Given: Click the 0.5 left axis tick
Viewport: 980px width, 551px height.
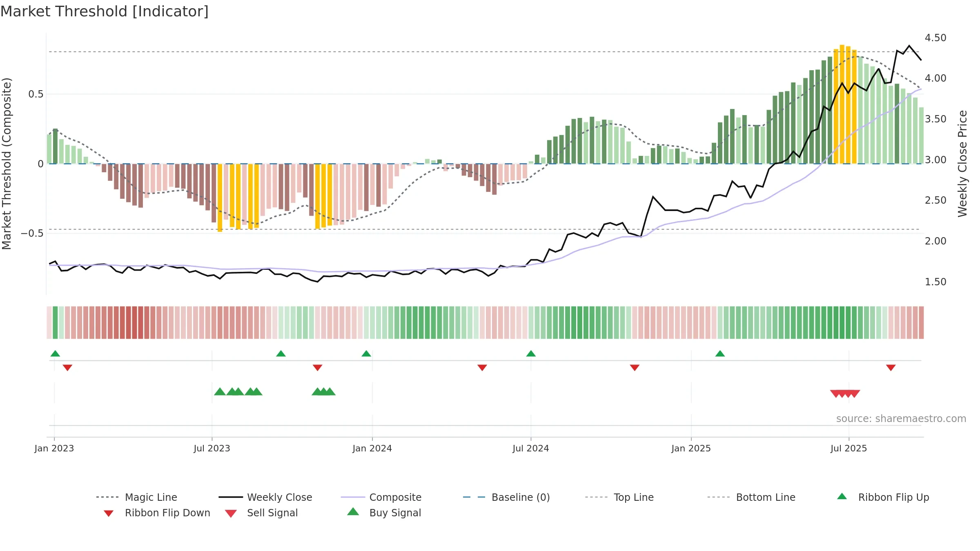Looking at the screenshot, I should coord(36,94).
